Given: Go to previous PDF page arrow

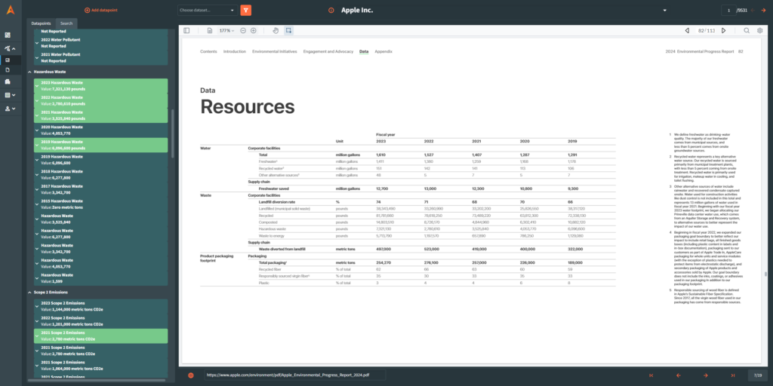Looking at the screenshot, I should 687,30.
